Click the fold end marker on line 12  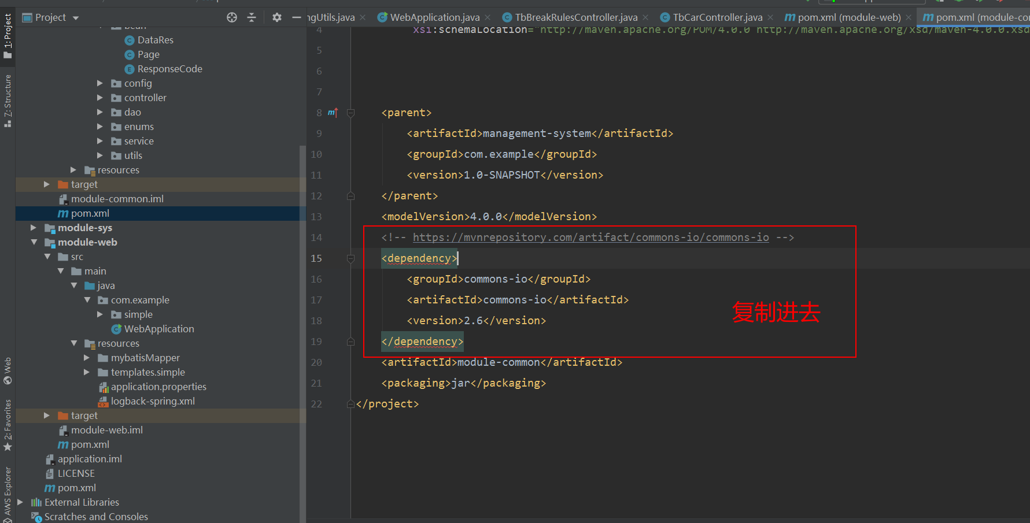point(350,196)
